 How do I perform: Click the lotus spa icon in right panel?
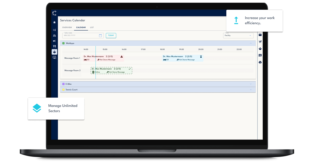(260, 48)
